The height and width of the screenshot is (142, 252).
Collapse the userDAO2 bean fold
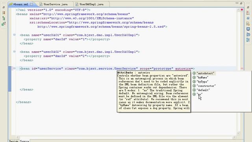14,52
